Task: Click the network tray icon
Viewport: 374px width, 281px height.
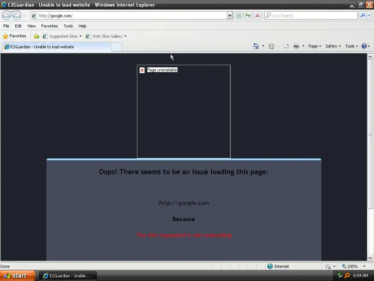Action: (340, 276)
